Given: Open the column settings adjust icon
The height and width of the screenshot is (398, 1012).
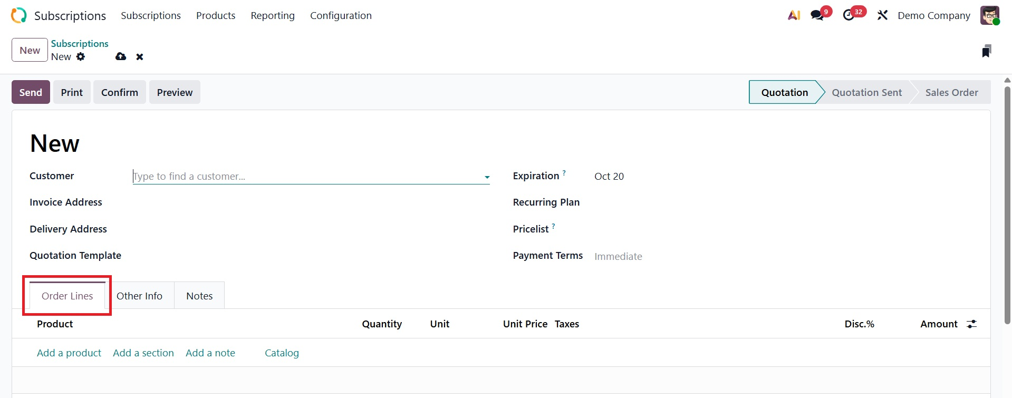Looking at the screenshot, I should (971, 324).
